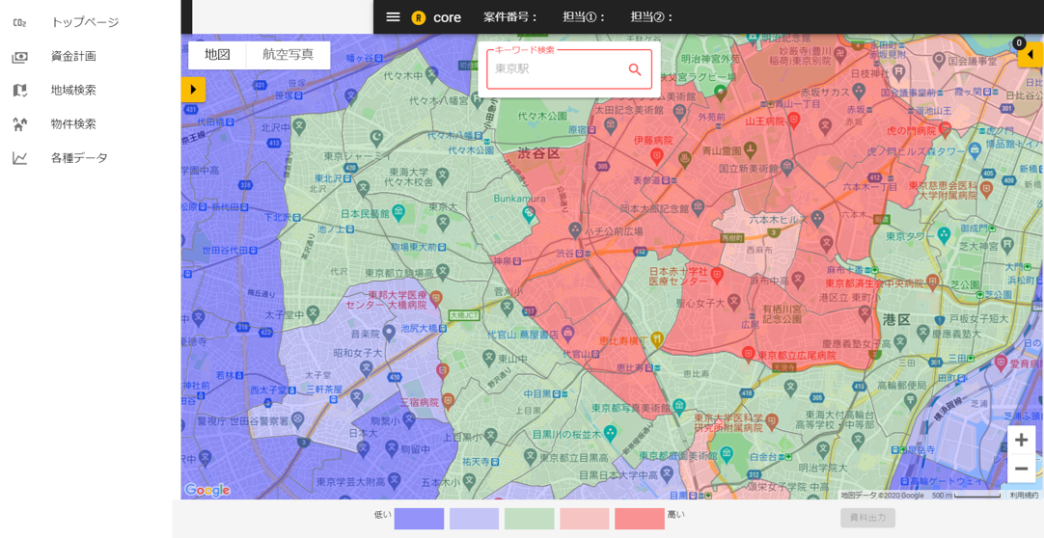1044x538 pixels.
Task: Click the 六本木ヒルズ map label
Action: (777, 220)
